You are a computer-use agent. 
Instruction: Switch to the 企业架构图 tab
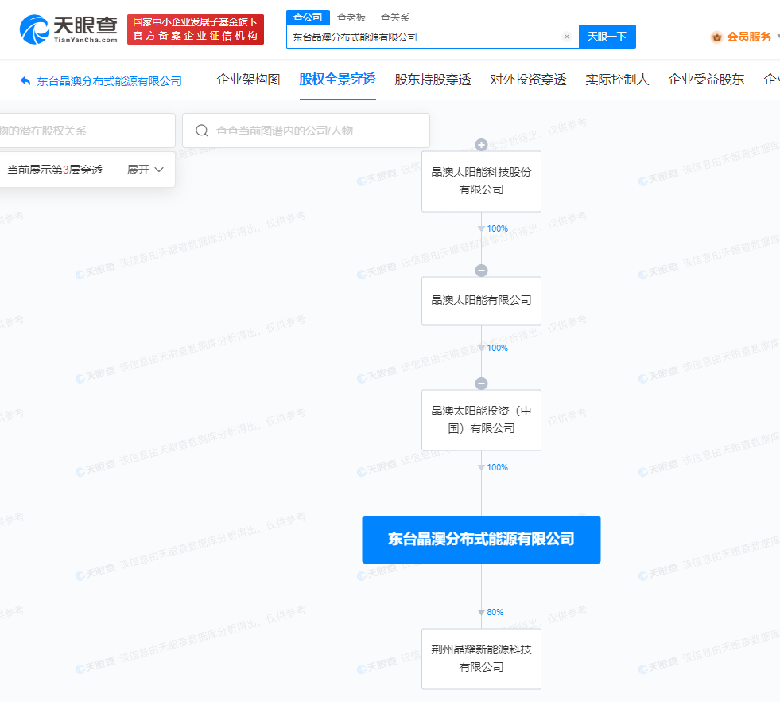tap(248, 80)
